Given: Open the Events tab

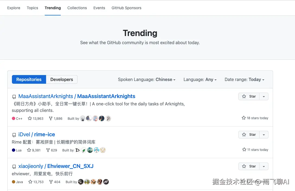Looking at the screenshot, I should point(99,8).
